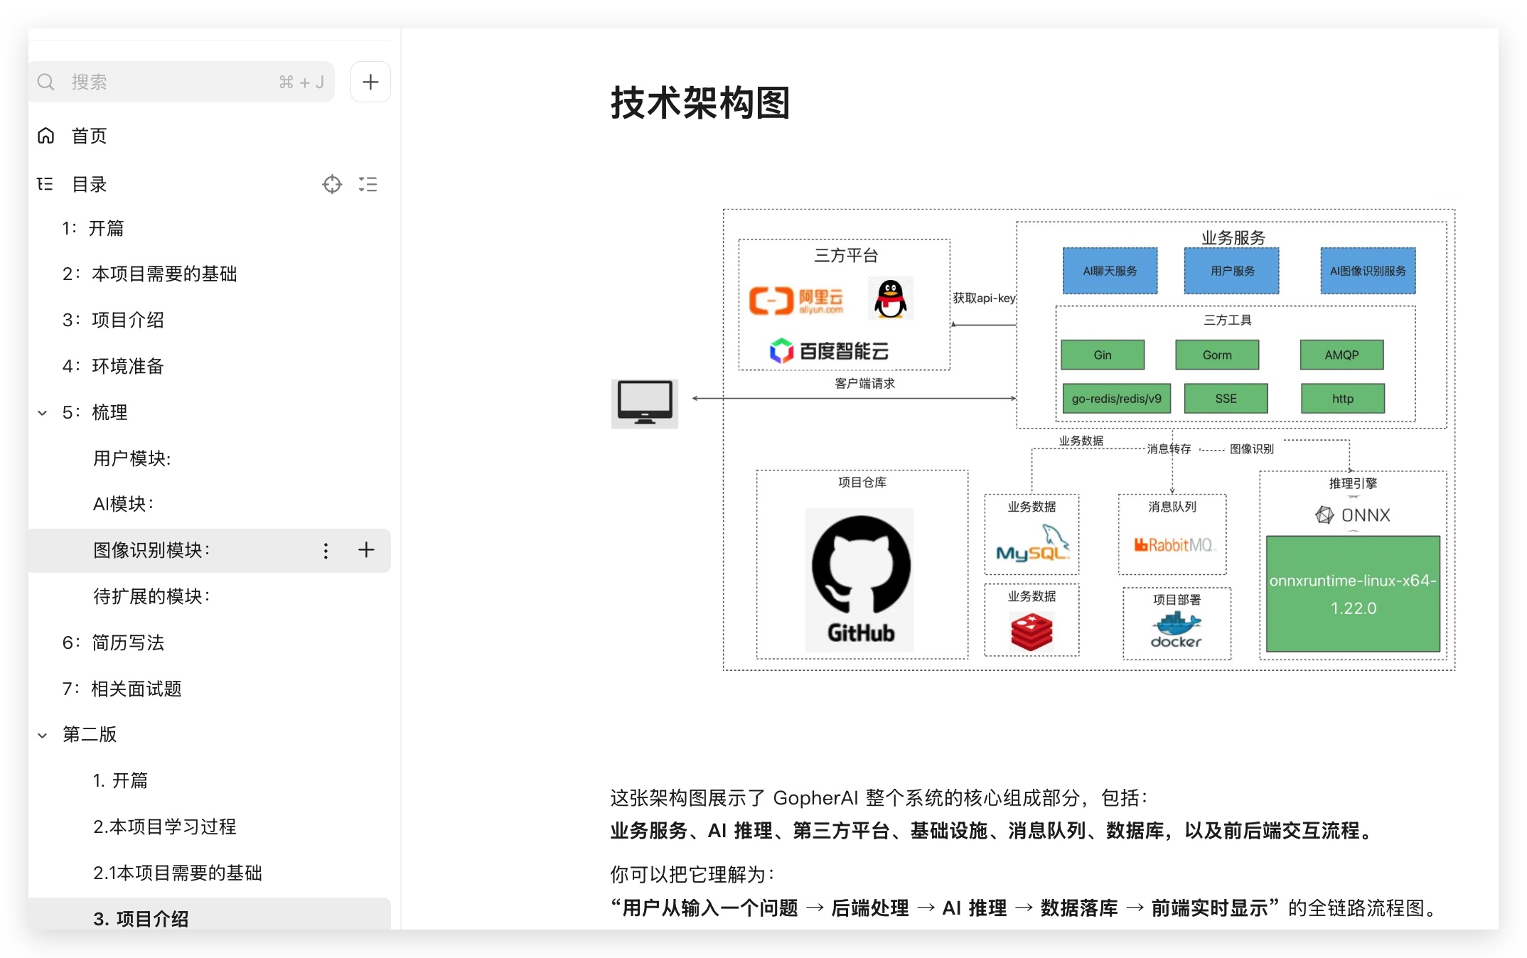Select 2.本项目学习过程 under 第二版
Viewport: 1527px width, 958px height.
pos(165,827)
